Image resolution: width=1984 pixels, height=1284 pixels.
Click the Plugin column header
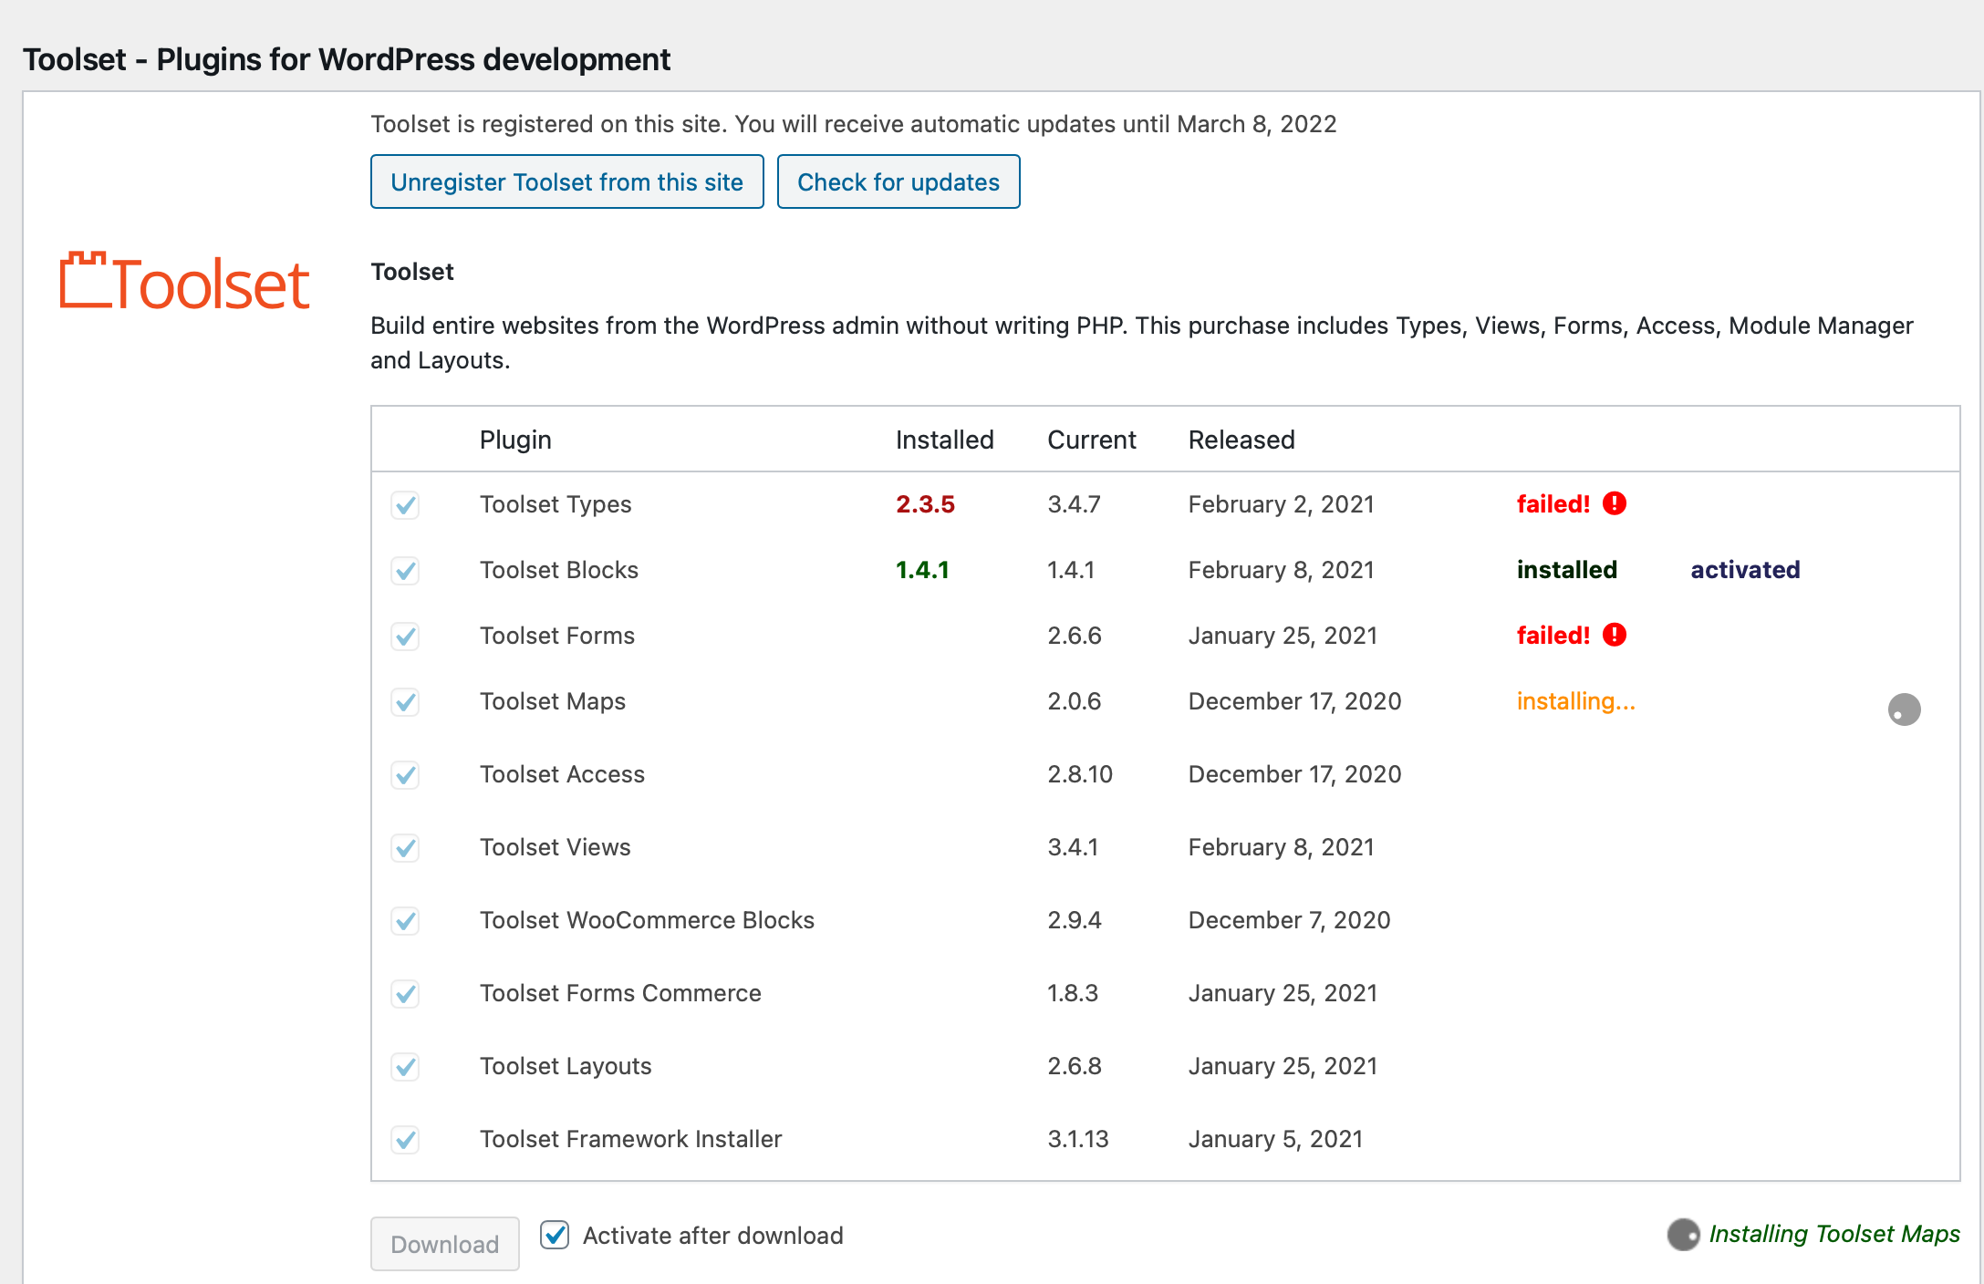coord(515,440)
